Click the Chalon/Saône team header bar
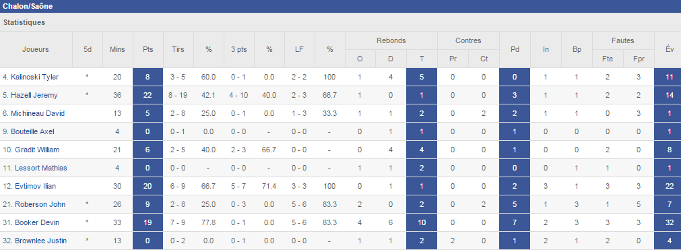 click(341, 6)
